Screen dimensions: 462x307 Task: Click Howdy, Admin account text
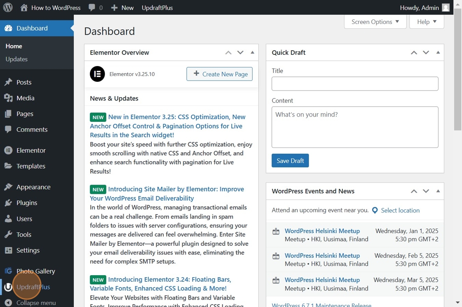click(419, 8)
